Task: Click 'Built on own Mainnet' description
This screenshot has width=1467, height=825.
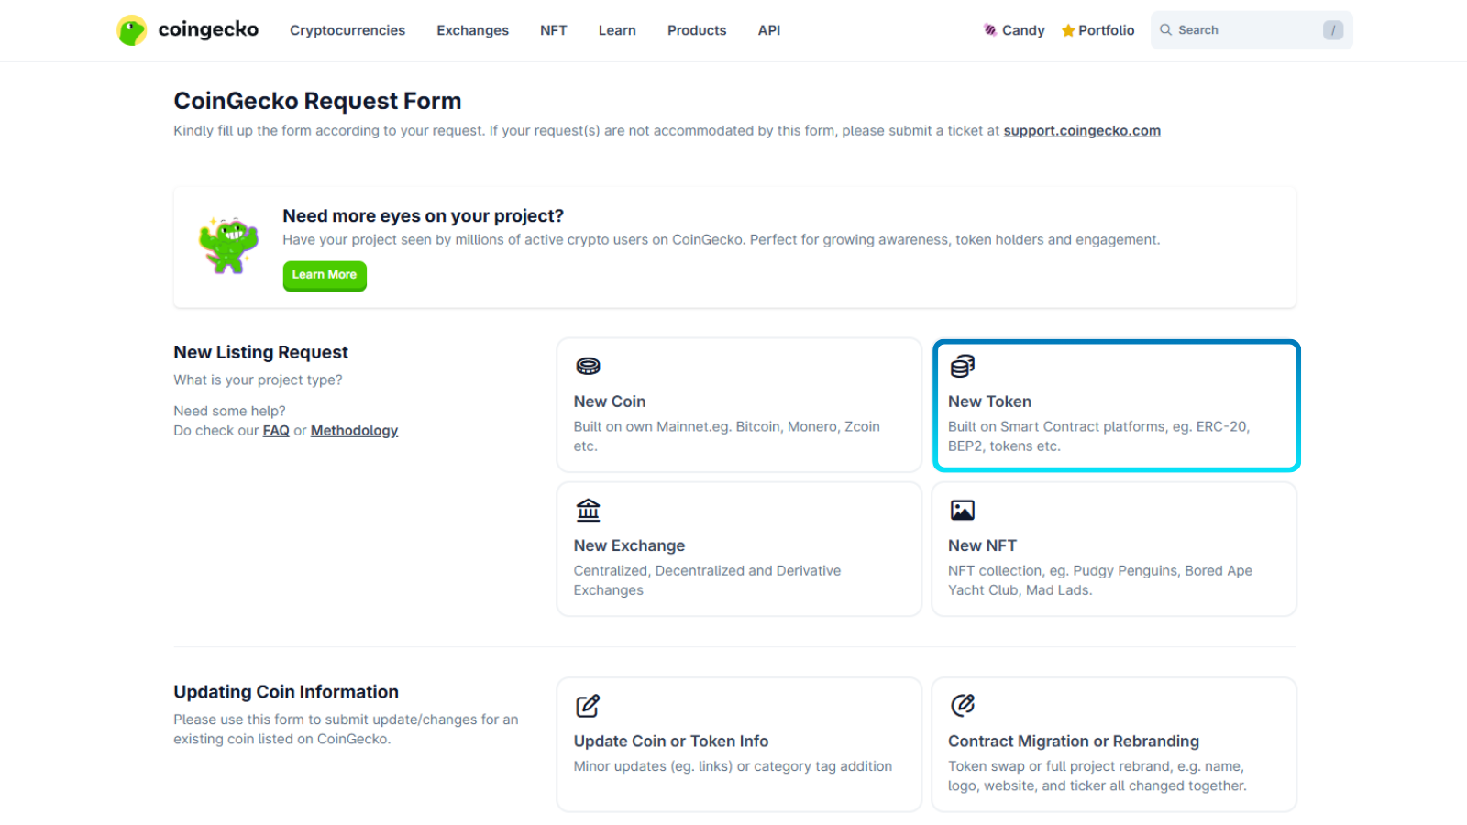Action: tap(727, 436)
